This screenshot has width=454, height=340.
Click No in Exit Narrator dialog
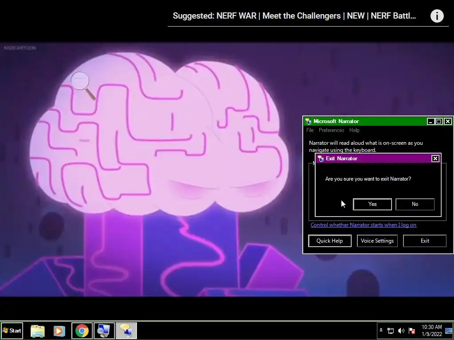click(415, 204)
